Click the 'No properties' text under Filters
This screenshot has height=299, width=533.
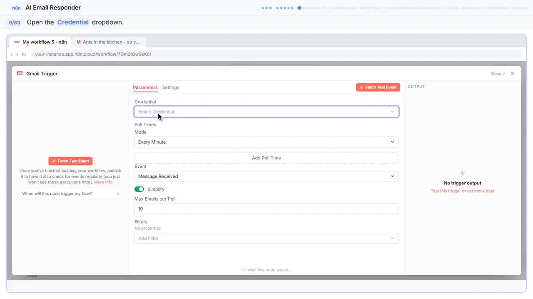click(147, 228)
